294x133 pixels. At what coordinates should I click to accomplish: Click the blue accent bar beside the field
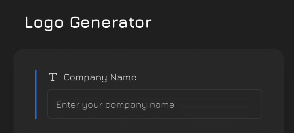pyautogui.click(x=36, y=95)
